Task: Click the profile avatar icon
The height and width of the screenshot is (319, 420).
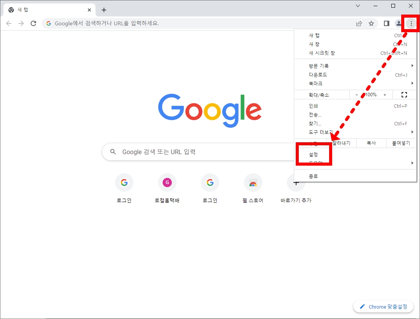Action: (399, 23)
